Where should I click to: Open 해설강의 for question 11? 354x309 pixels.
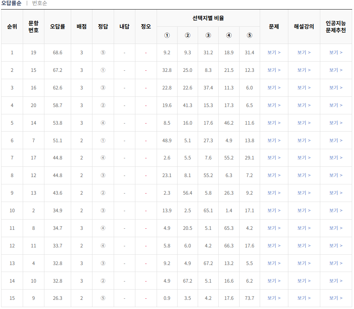pos(304,246)
